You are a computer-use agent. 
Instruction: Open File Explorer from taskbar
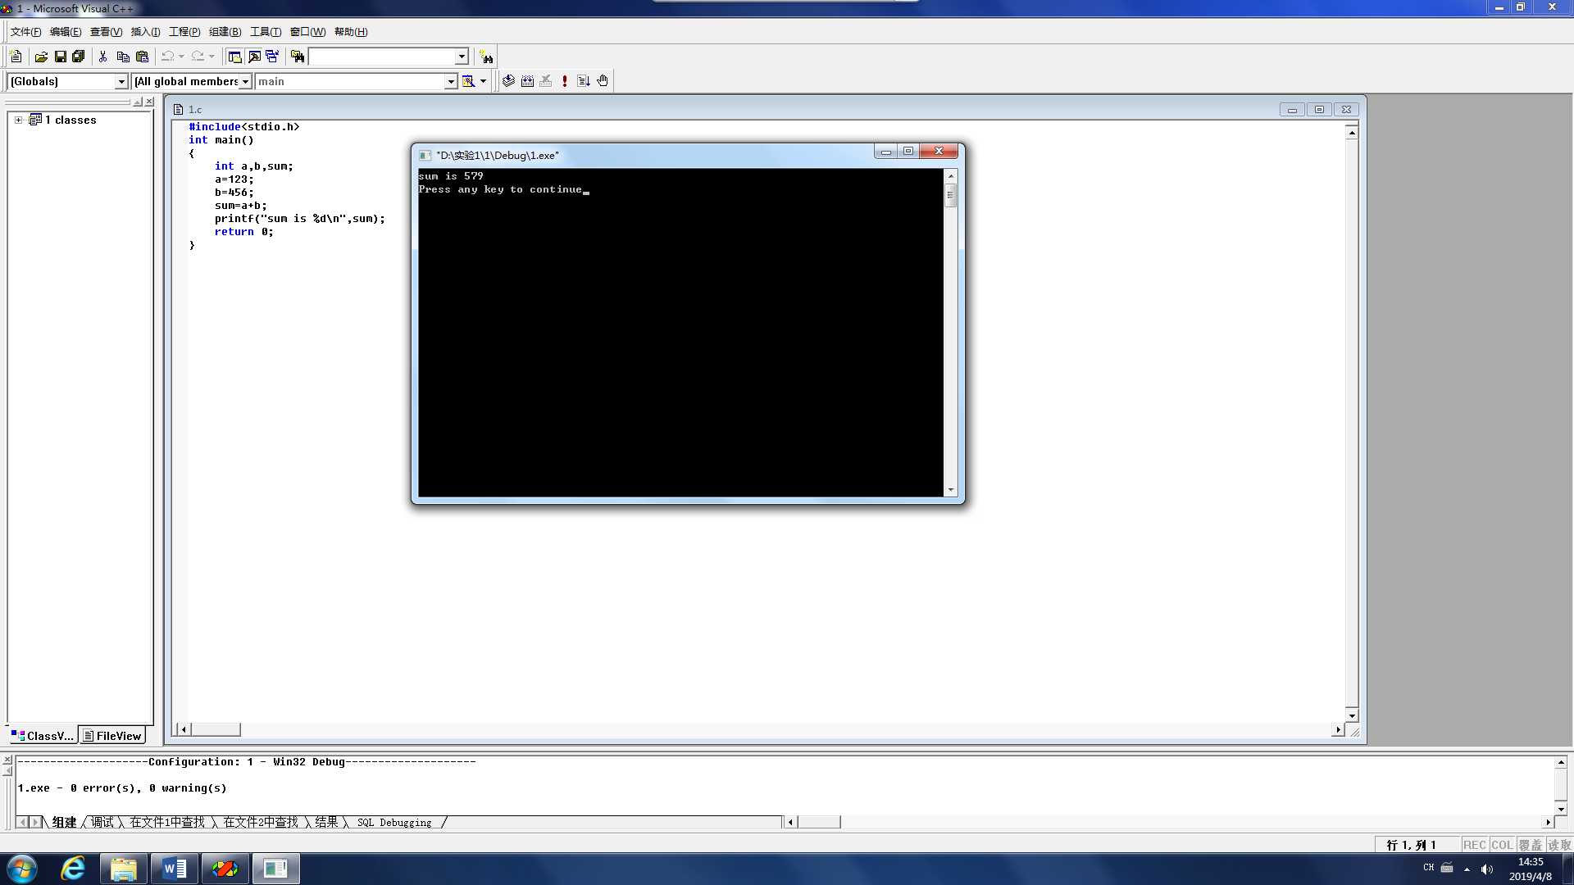pos(124,869)
